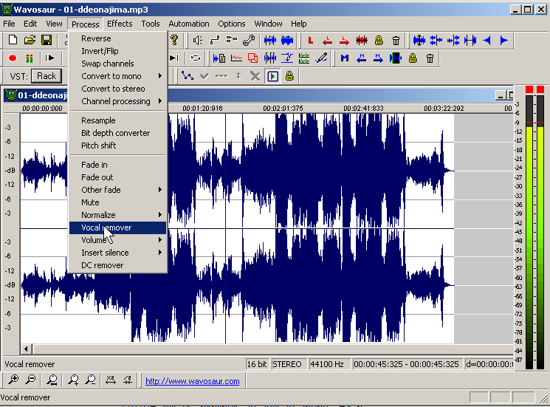Click the speaker audio configuration icon
The height and width of the screenshot is (407, 550).
(197, 41)
